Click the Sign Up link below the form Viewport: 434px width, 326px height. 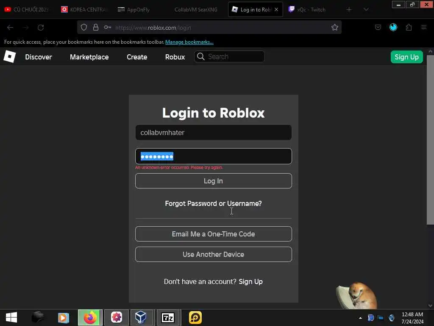[x=251, y=282]
